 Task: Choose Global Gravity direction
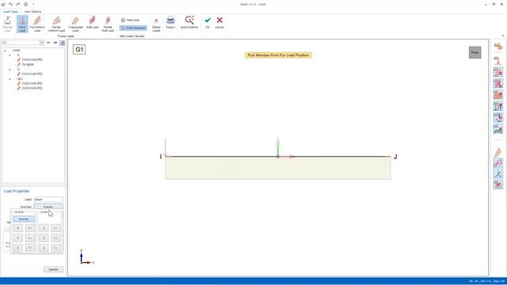click(24, 219)
